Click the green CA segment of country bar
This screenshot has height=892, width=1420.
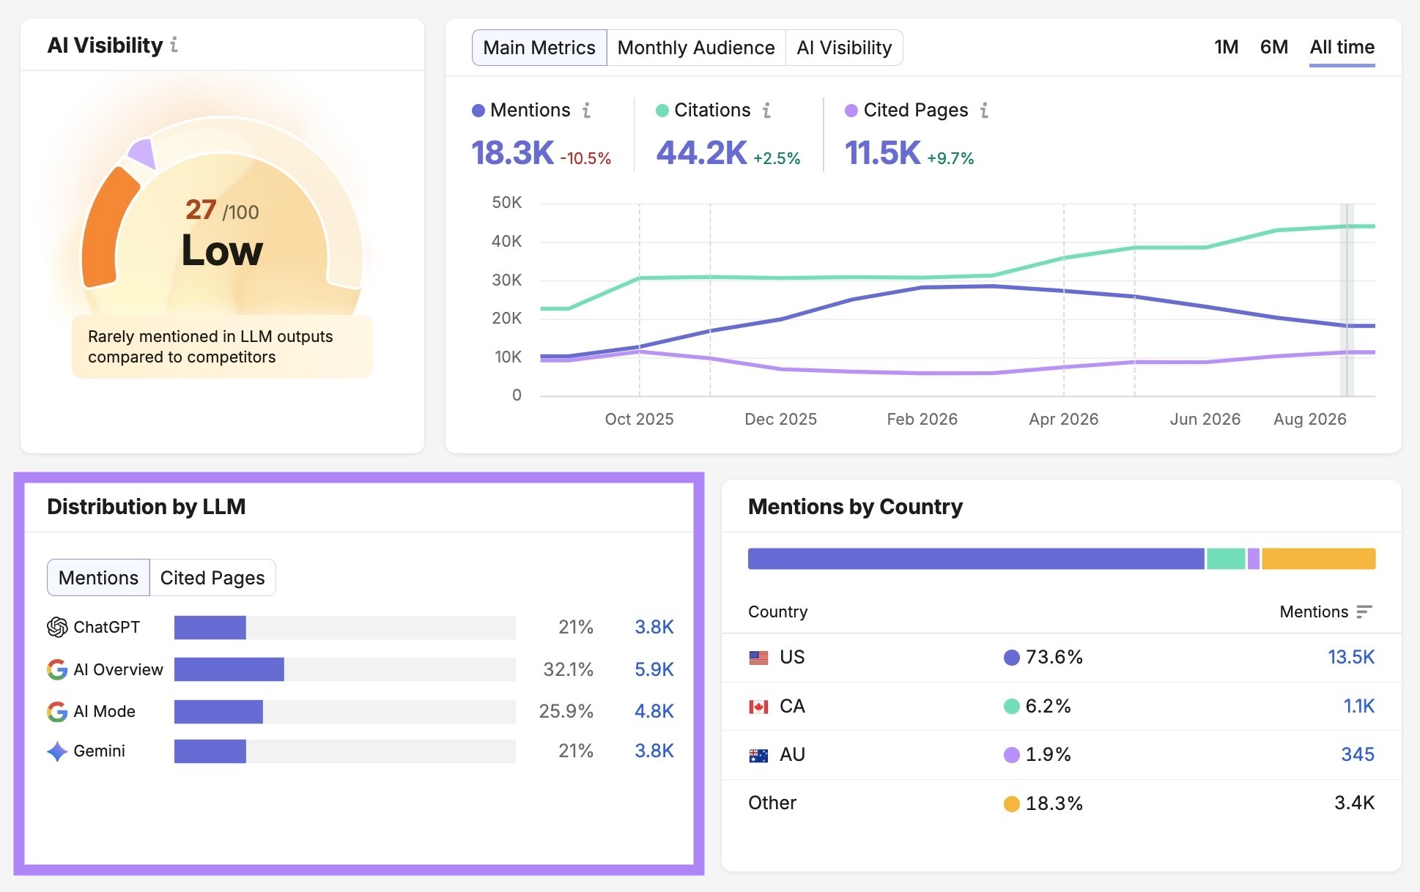coord(1226,559)
